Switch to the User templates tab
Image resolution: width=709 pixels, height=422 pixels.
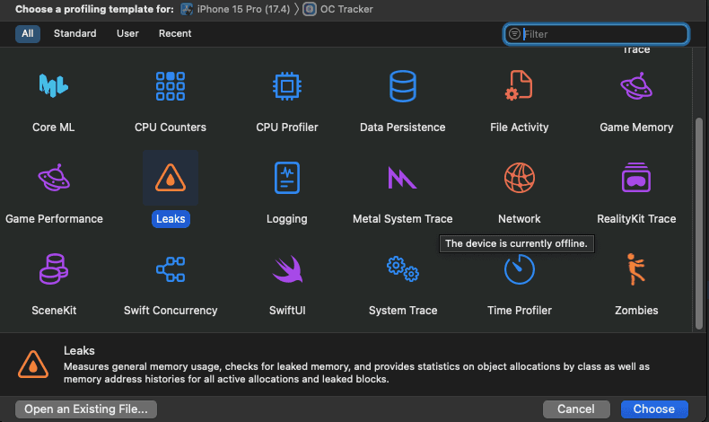click(x=127, y=33)
